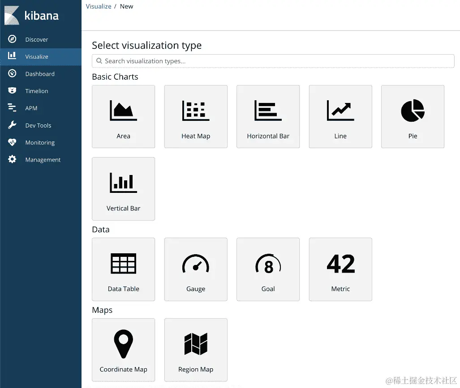Screen dimensions: 460x388
Task: Select the Data Table grid icon
Action: pos(123,263)
